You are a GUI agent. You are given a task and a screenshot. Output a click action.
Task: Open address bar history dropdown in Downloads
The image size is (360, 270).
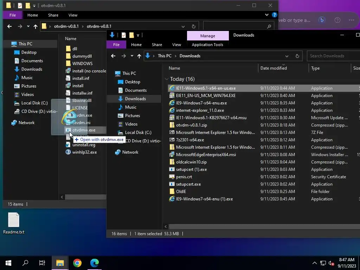(x=287, y=56)
